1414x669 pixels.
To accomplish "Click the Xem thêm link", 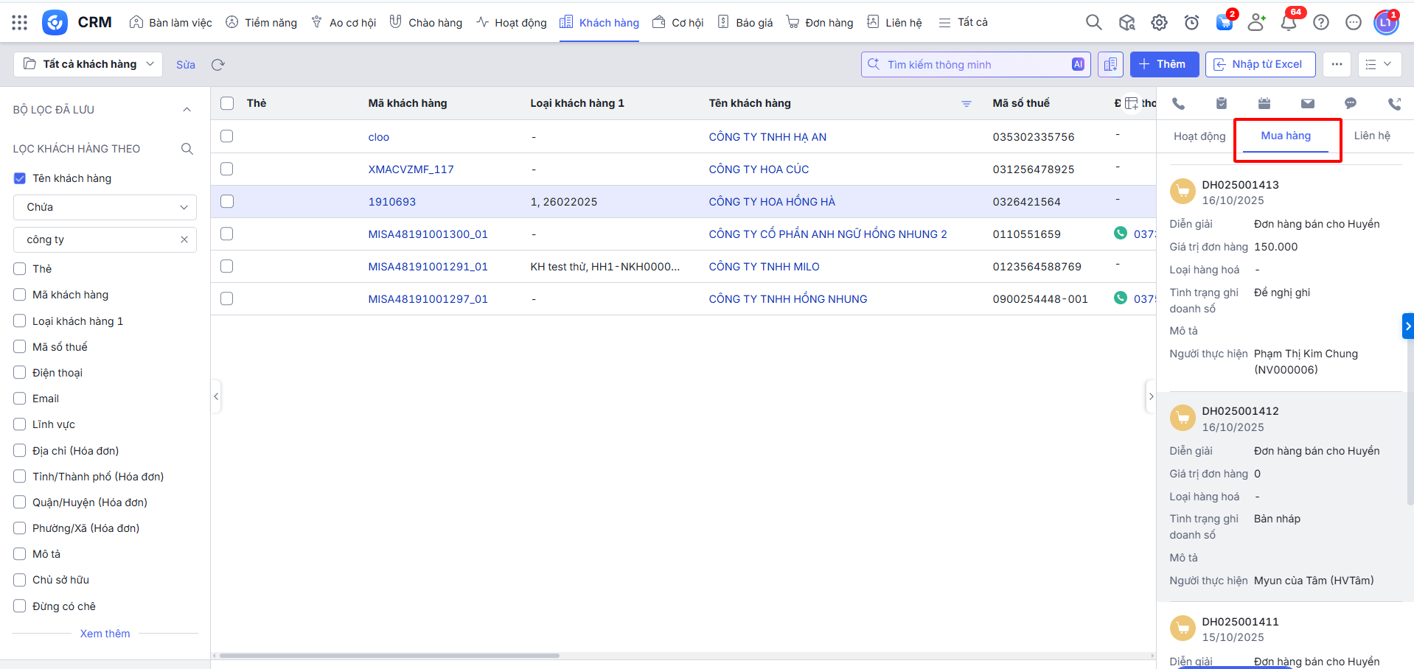I will pyautogui.click(x=105, y=634).
